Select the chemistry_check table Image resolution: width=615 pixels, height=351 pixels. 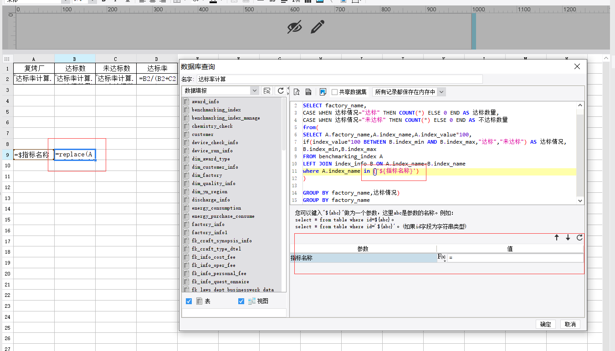[212, 126]
